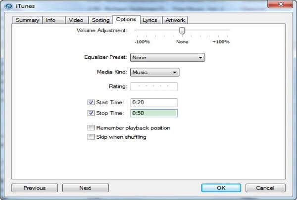Select the Sorting tab
The width and height of the screenshot is (297, 200).
pyautogui.click(x=100, y=20)
